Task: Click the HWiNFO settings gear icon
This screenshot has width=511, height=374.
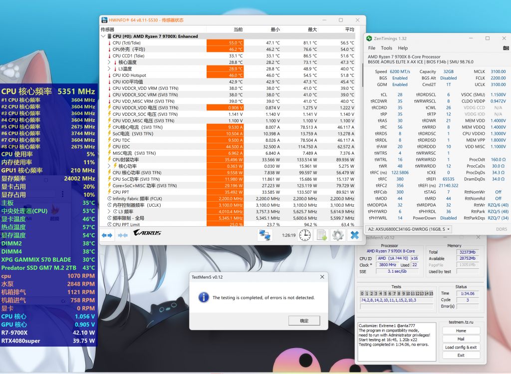Action: coord(337,235)
